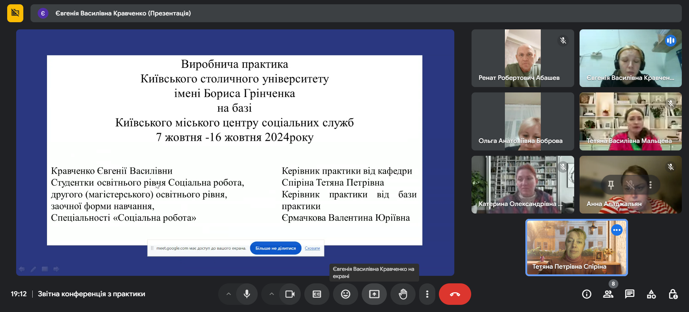The height and width of the screenshot is (312, 689).
Task: Open the Activities panel
Action: click(x=651, y=294)
